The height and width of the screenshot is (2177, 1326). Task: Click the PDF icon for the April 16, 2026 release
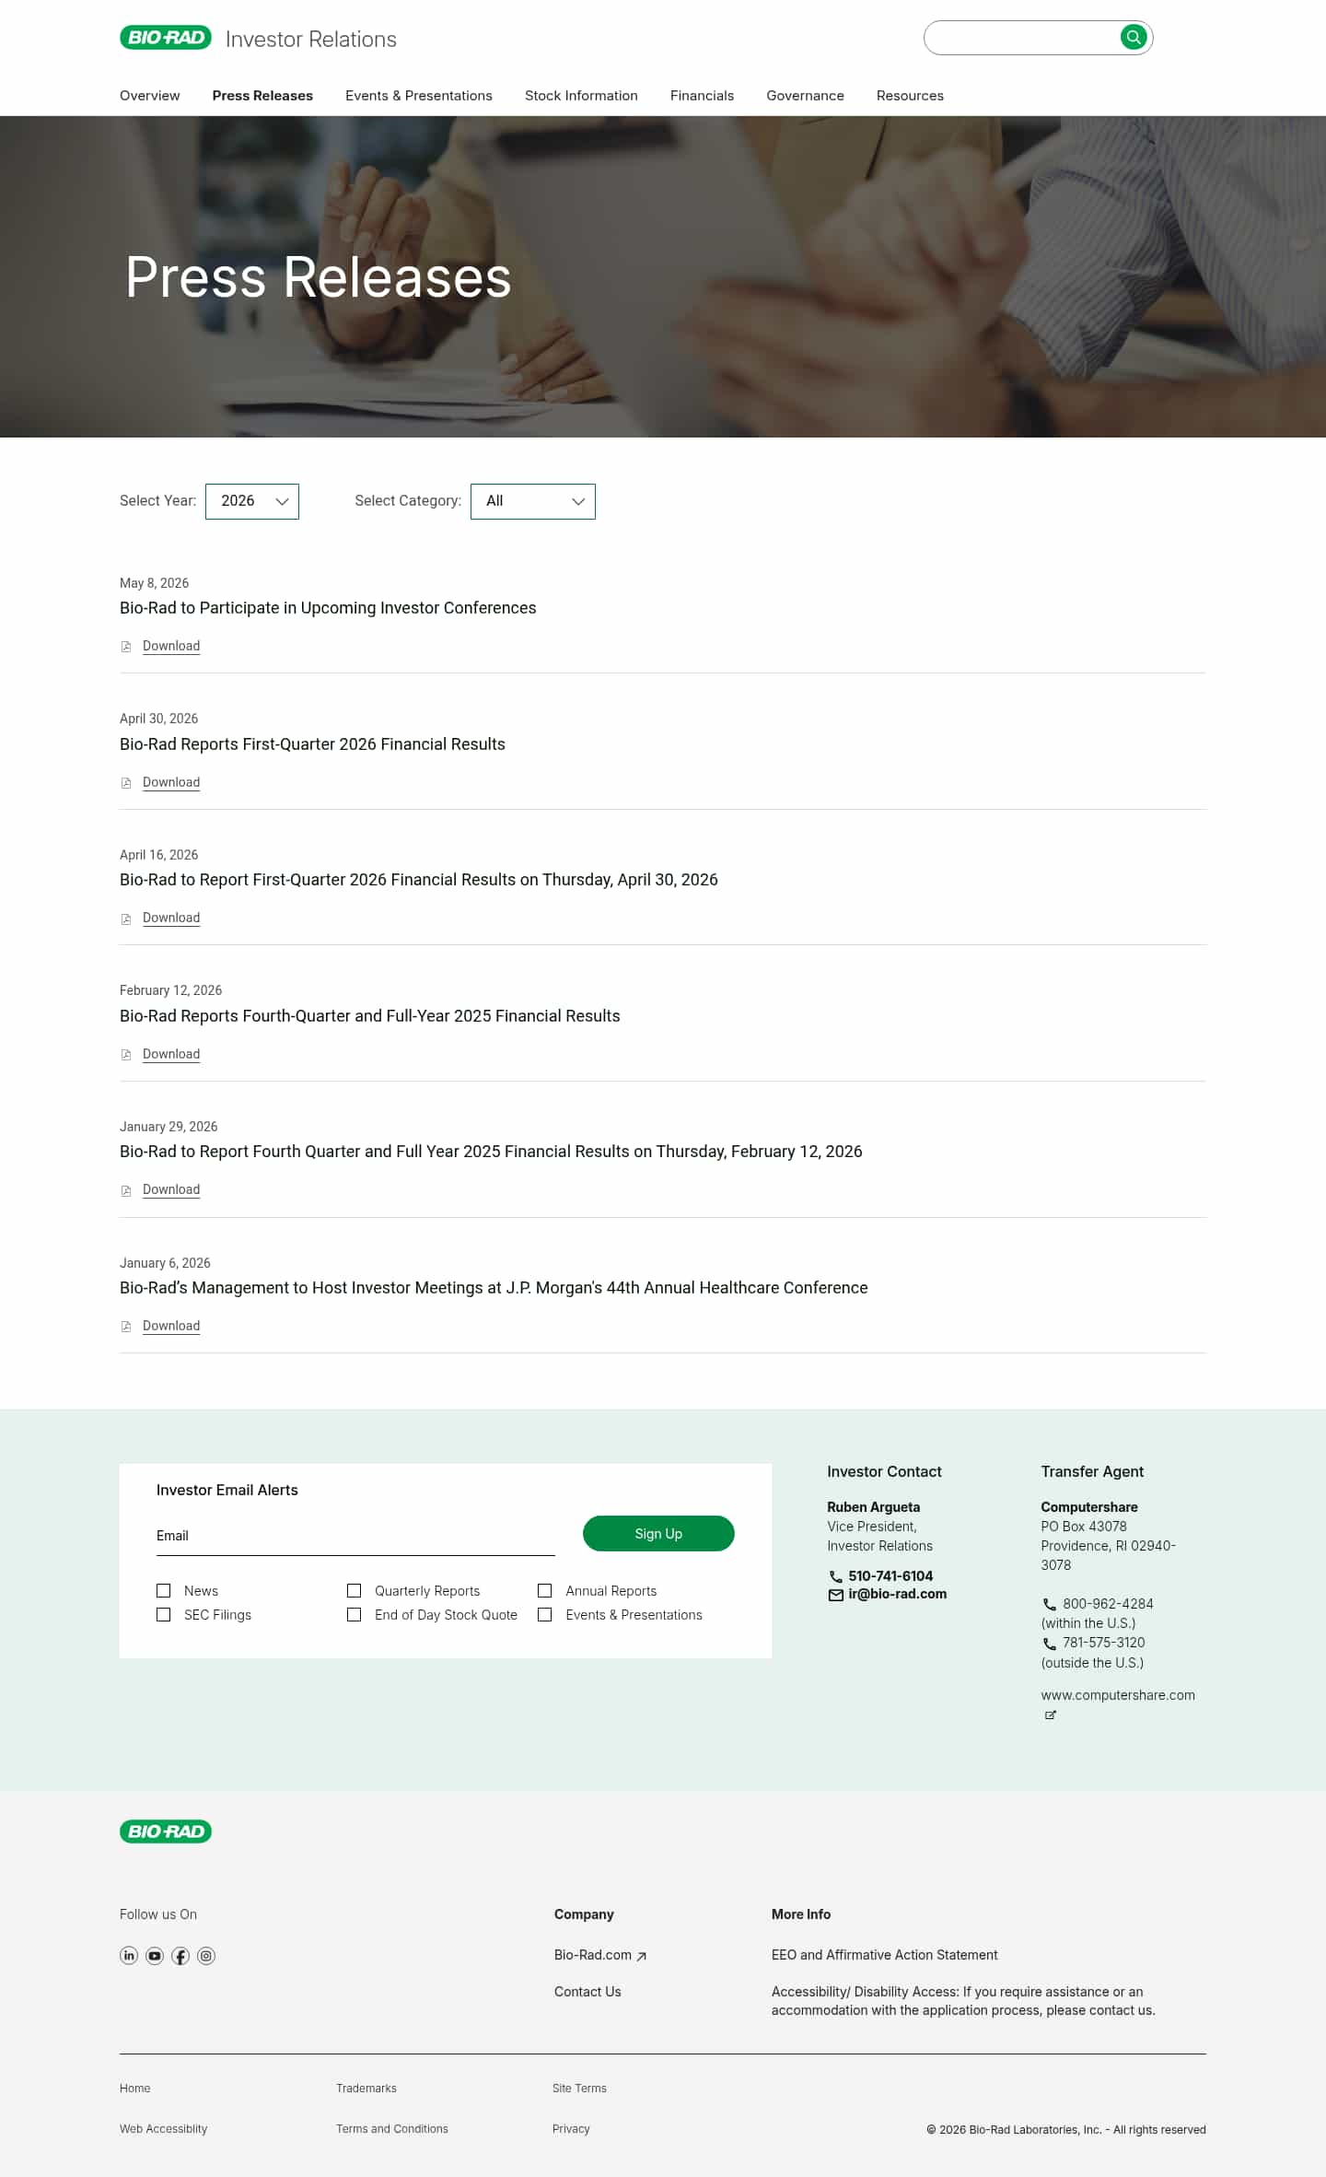126,919
